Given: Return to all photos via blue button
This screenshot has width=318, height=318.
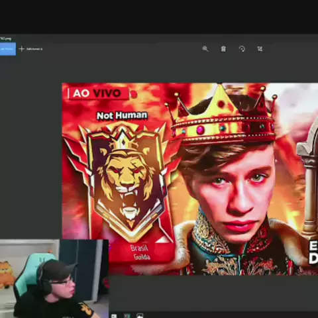Looking at the screenshot, I should tap(8, 49).
